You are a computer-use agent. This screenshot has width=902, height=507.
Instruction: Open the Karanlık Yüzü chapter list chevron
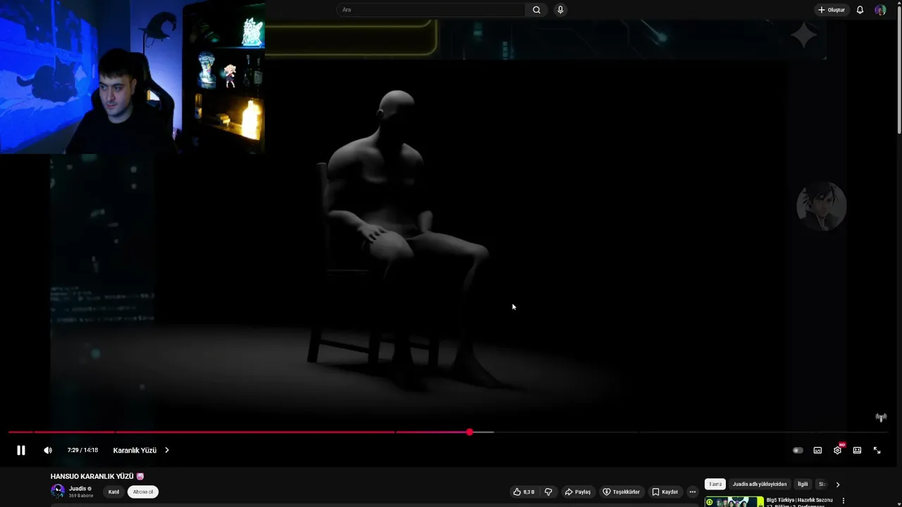(x=166, y=450)
